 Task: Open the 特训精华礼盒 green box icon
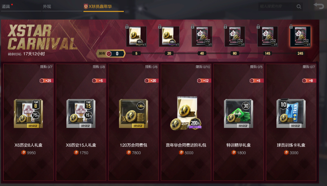click(x=238, y=113)
